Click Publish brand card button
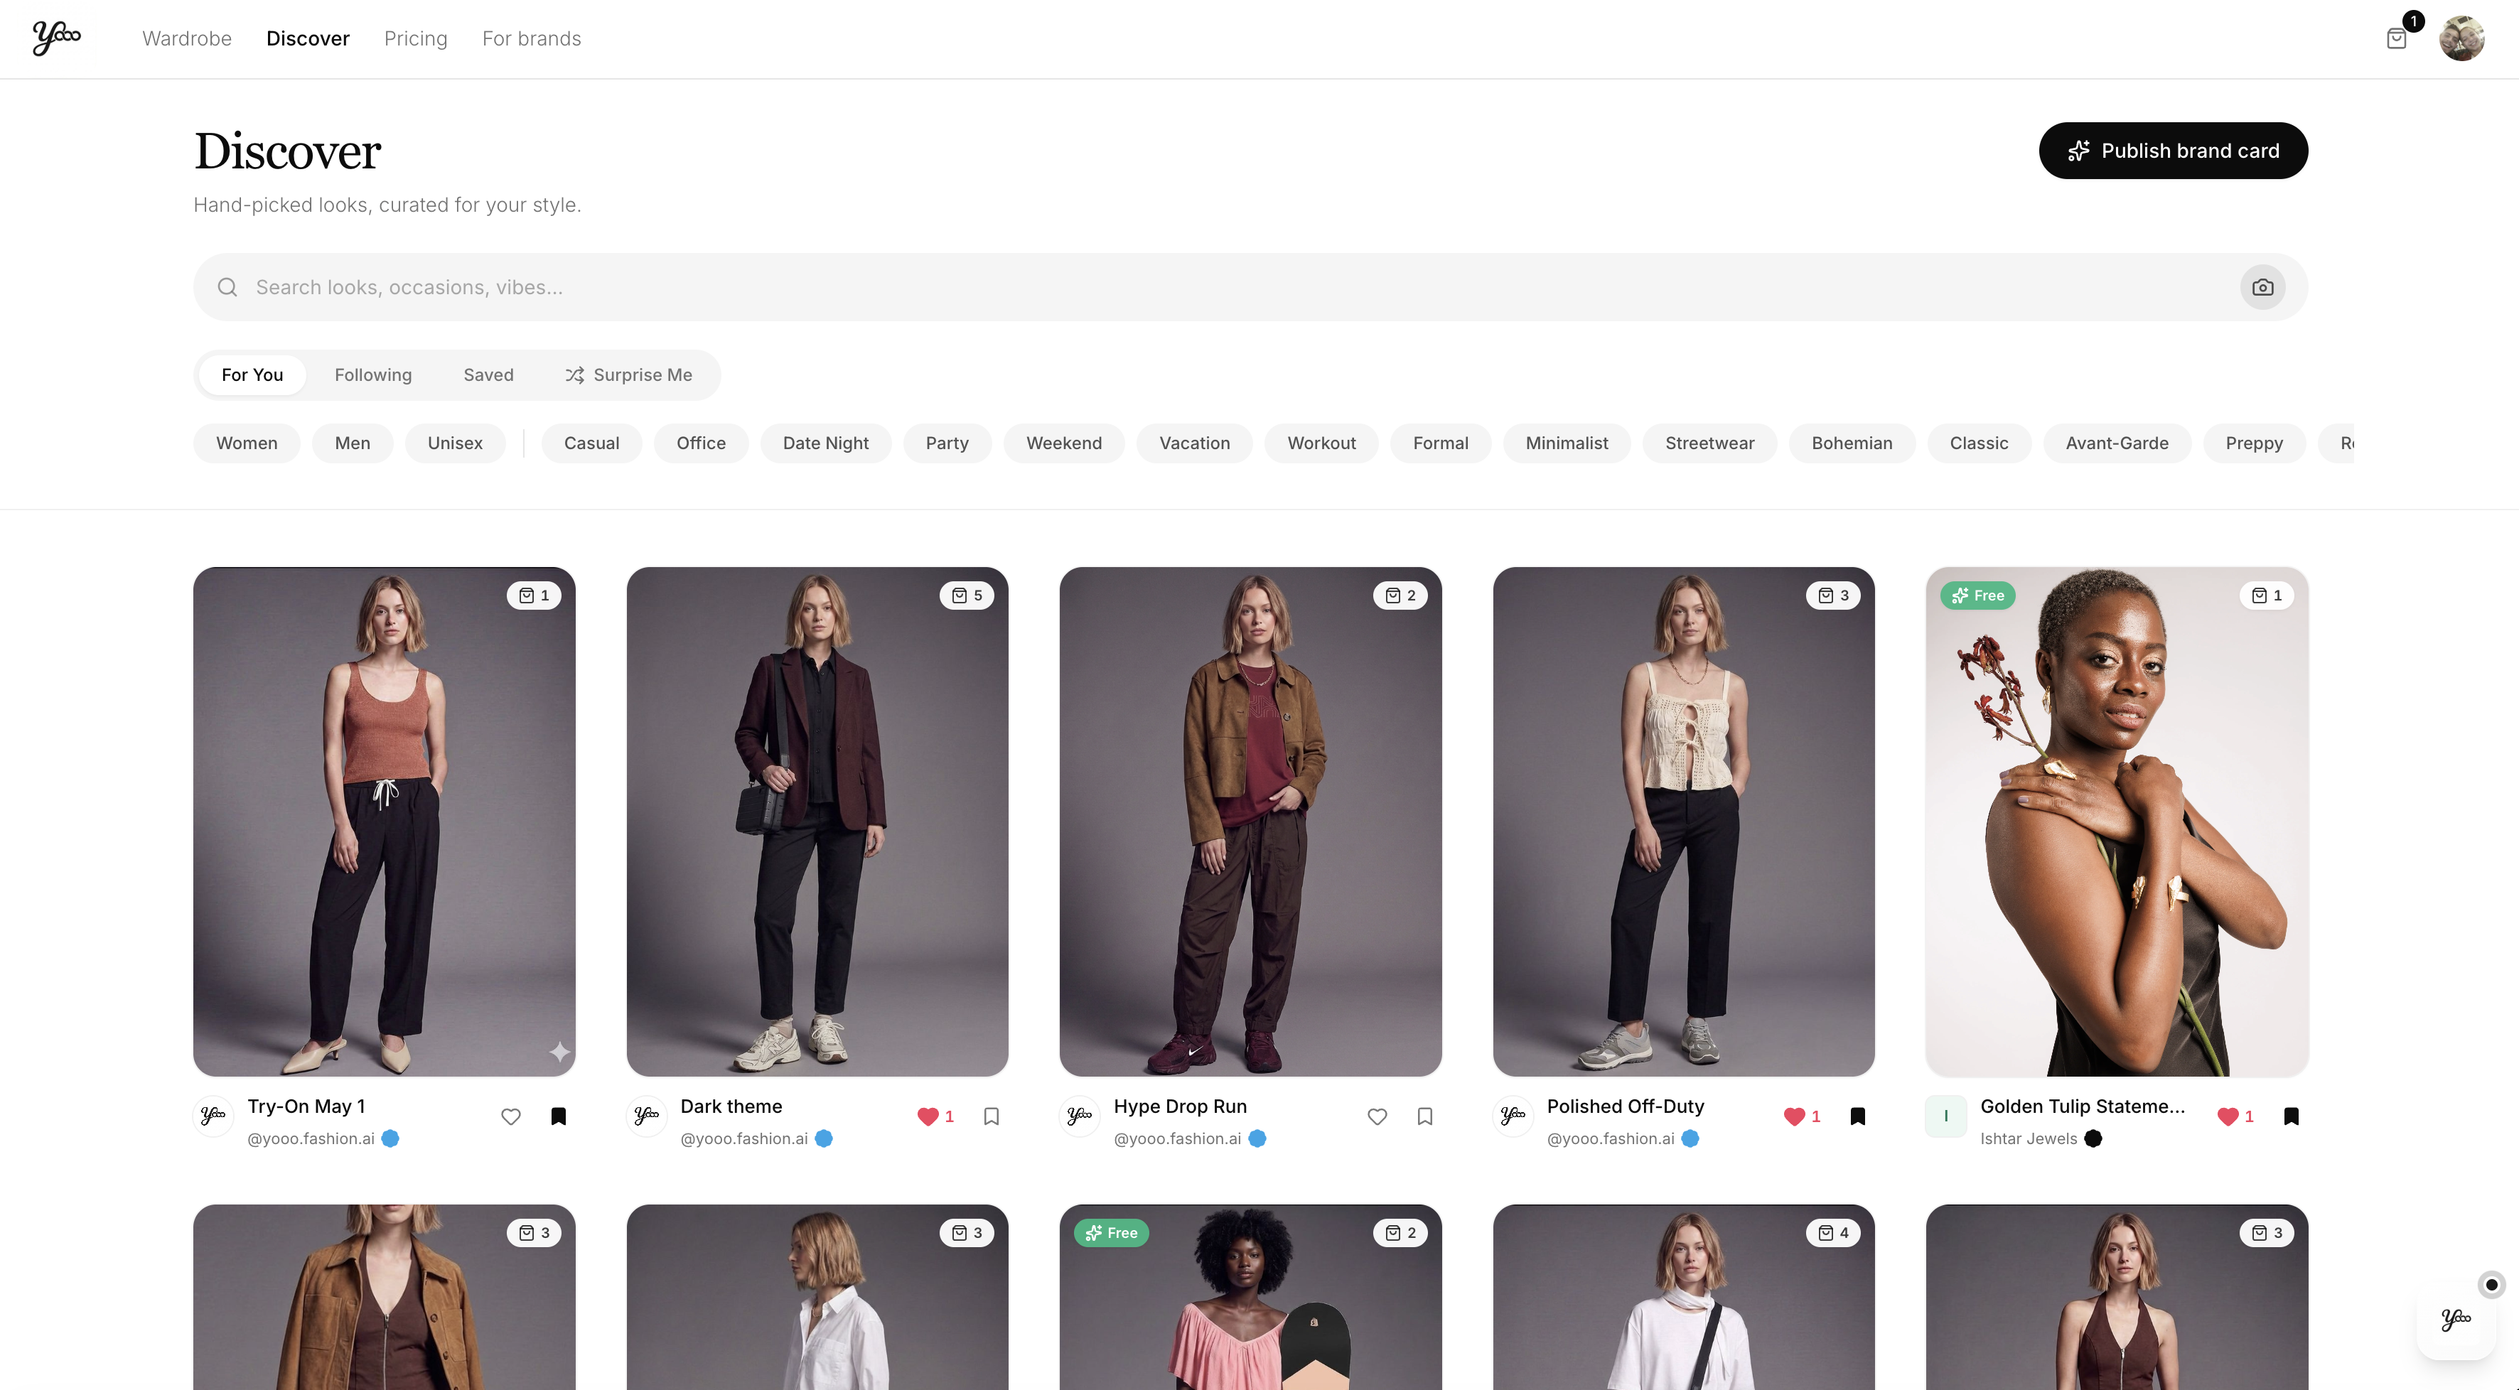This screenshot has width=2519, height=1390. pyautogui.click(x=2173, y=151)
